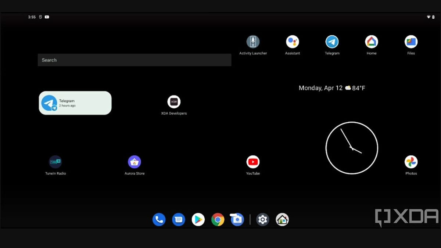
Task: Open the Google Home app
Action: click(371, 42)
